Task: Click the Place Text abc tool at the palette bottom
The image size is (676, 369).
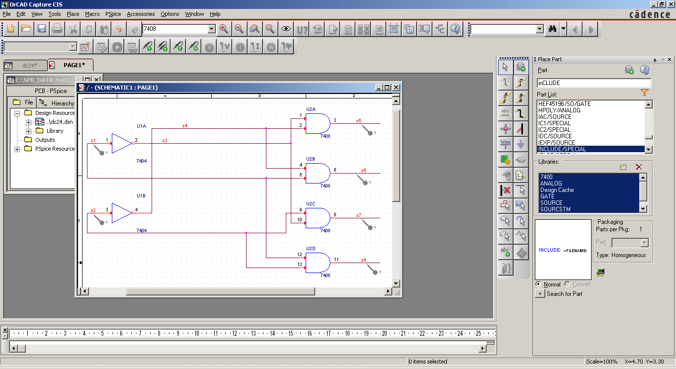Action: pos(506,252)
